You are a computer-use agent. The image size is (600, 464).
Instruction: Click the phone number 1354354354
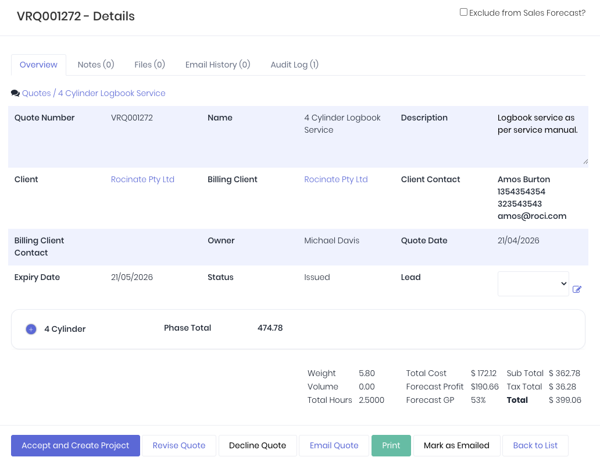[522, 192]
